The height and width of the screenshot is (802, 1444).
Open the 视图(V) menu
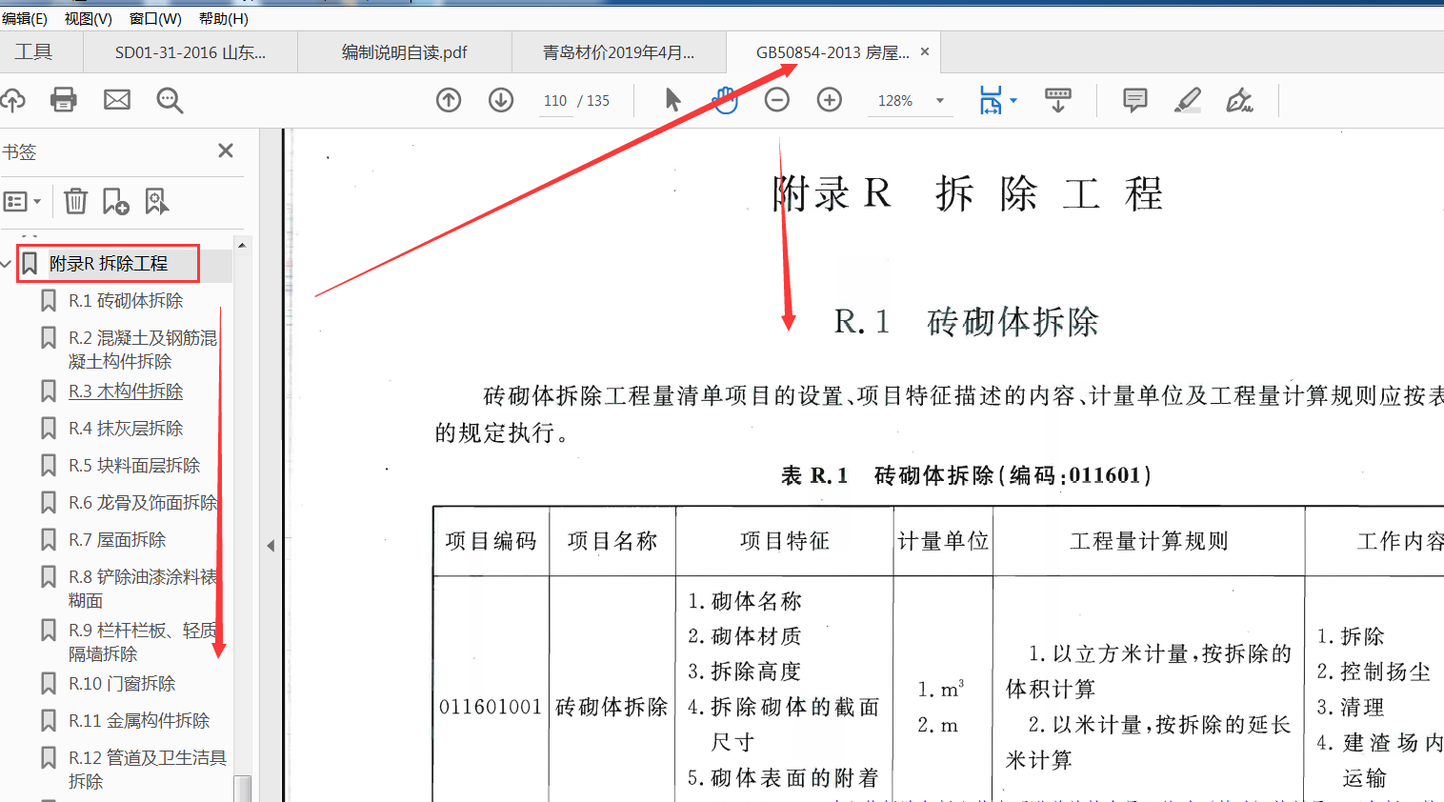(x=88, y=18)
